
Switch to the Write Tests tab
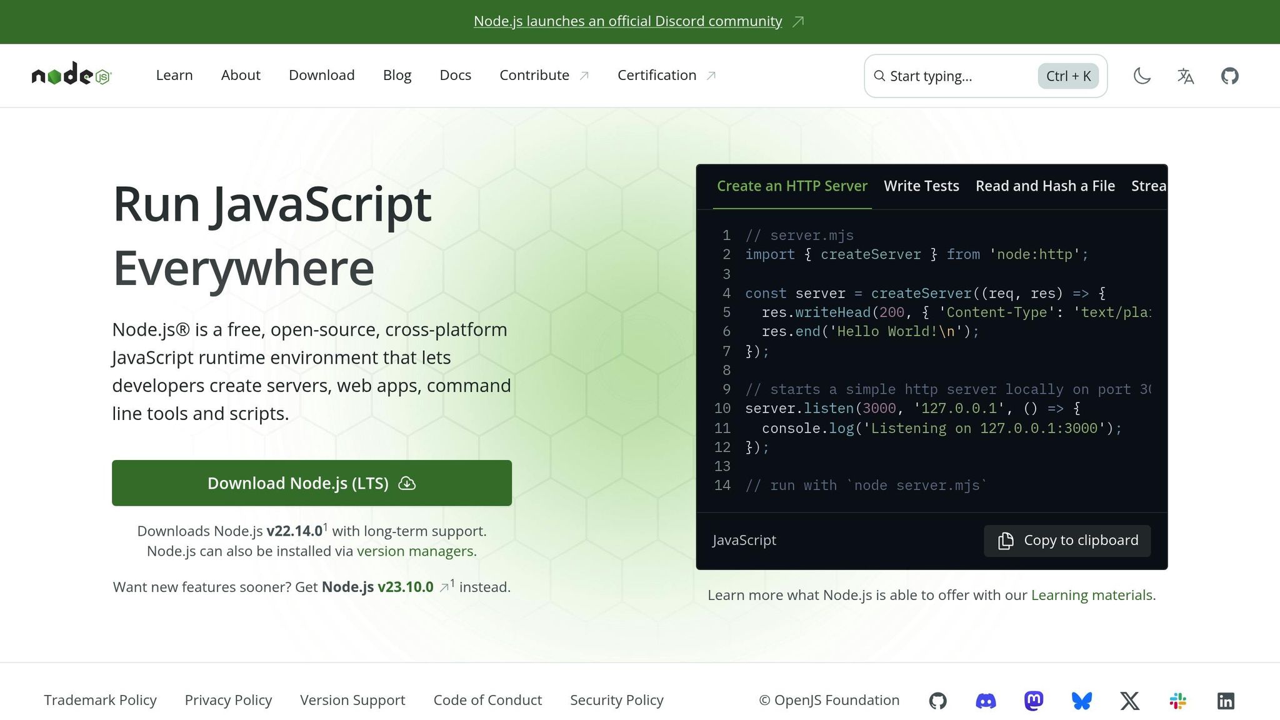921,186
